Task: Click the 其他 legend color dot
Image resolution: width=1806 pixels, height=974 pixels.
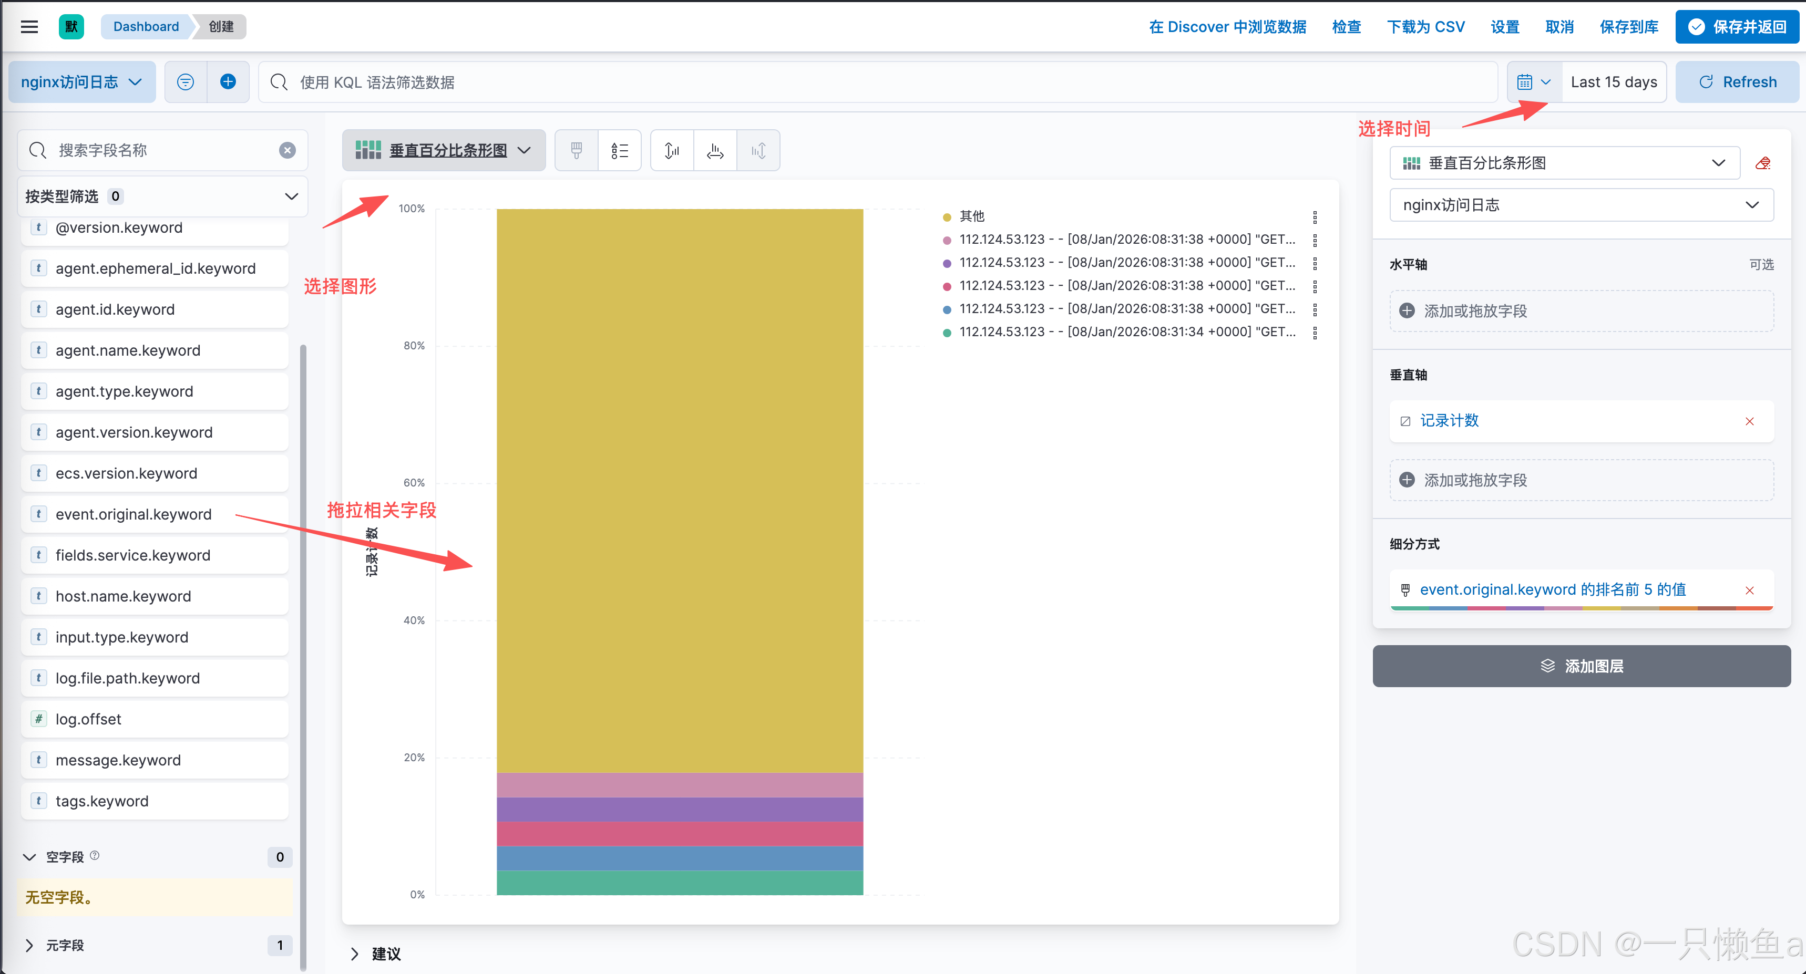Action: (x=947, y=216)
